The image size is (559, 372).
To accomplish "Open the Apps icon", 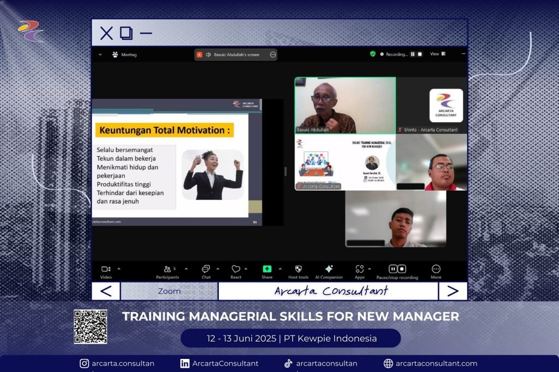I will [x=359, y=269].
